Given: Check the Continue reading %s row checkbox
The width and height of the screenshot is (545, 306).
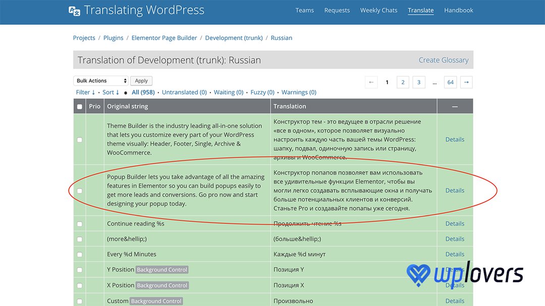Looking at the screenshot, I should click(80, 224).
